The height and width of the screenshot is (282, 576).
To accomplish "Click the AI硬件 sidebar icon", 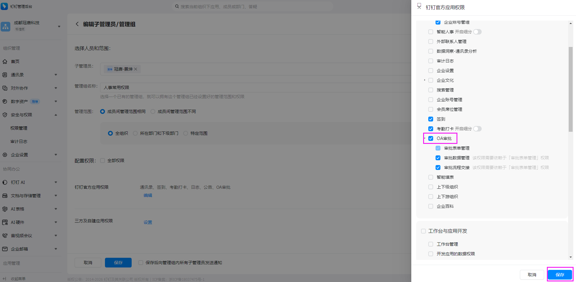I will pos(5,222).
